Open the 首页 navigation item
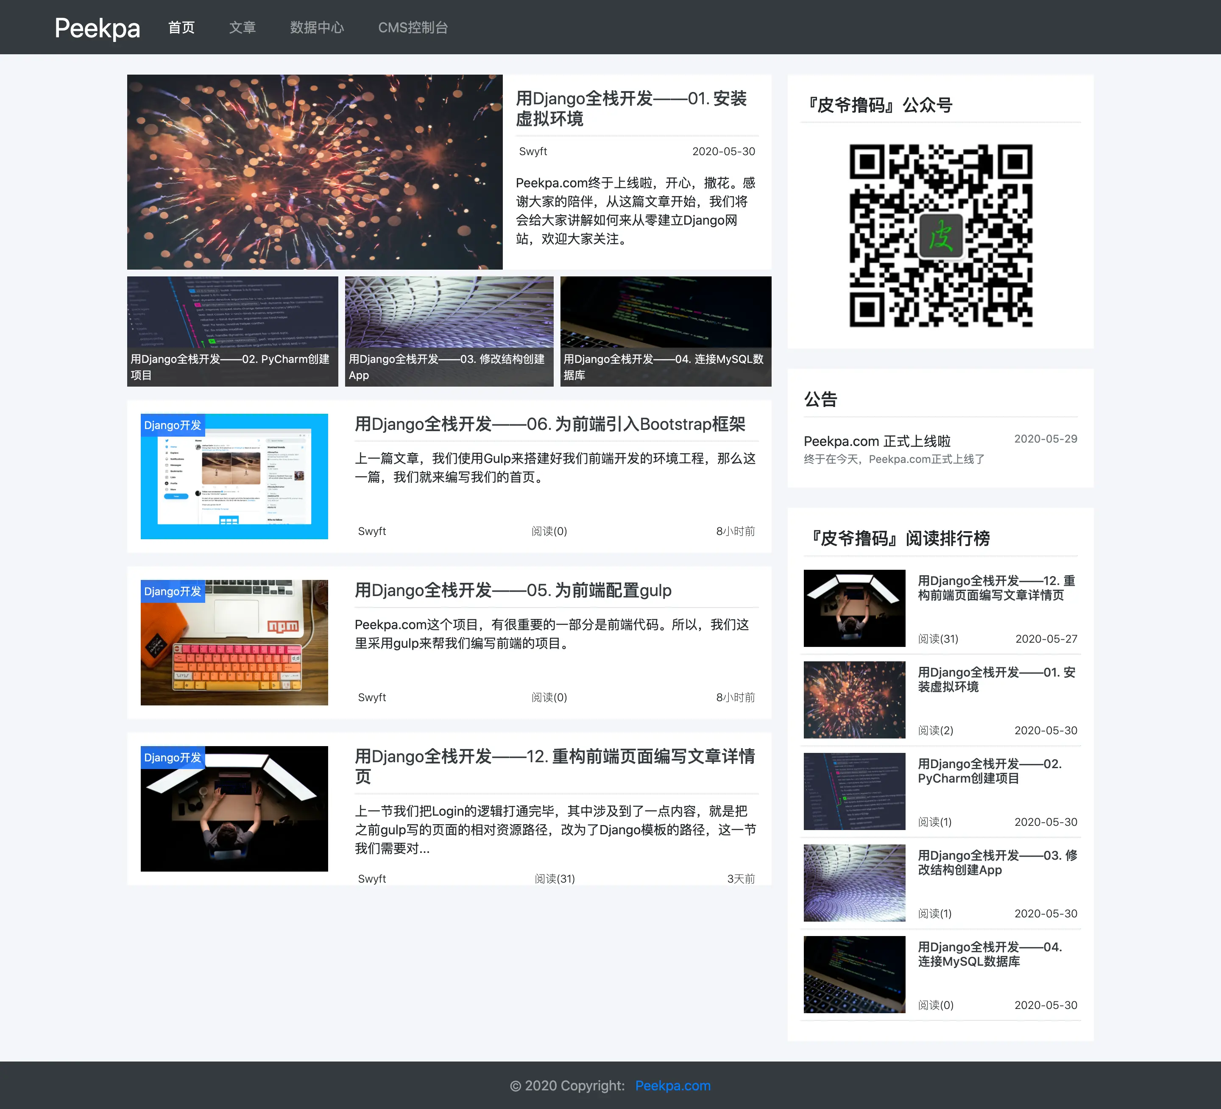 tap(181, 28)
